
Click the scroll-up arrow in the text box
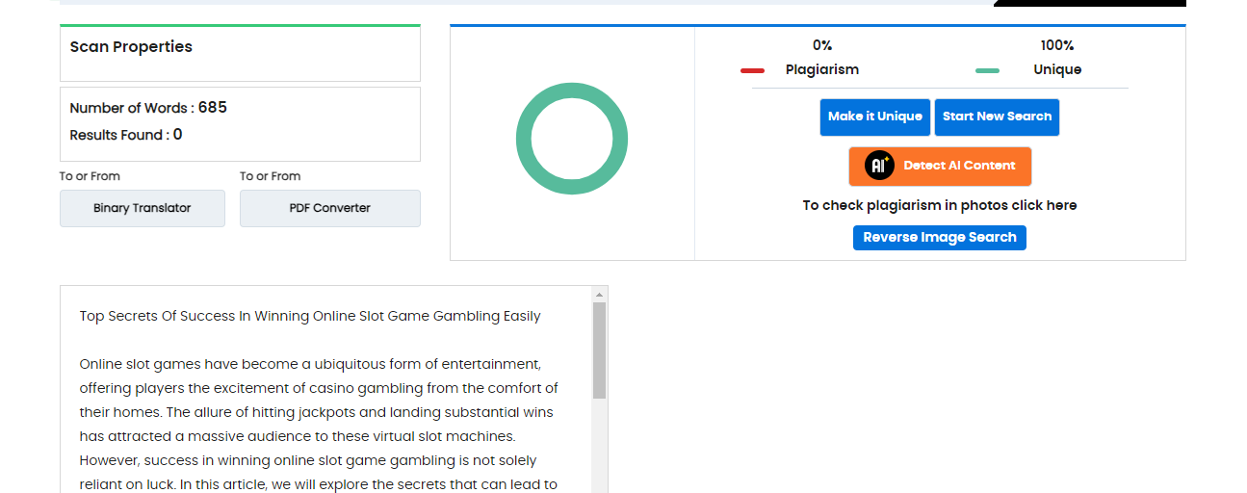point(599,294)
